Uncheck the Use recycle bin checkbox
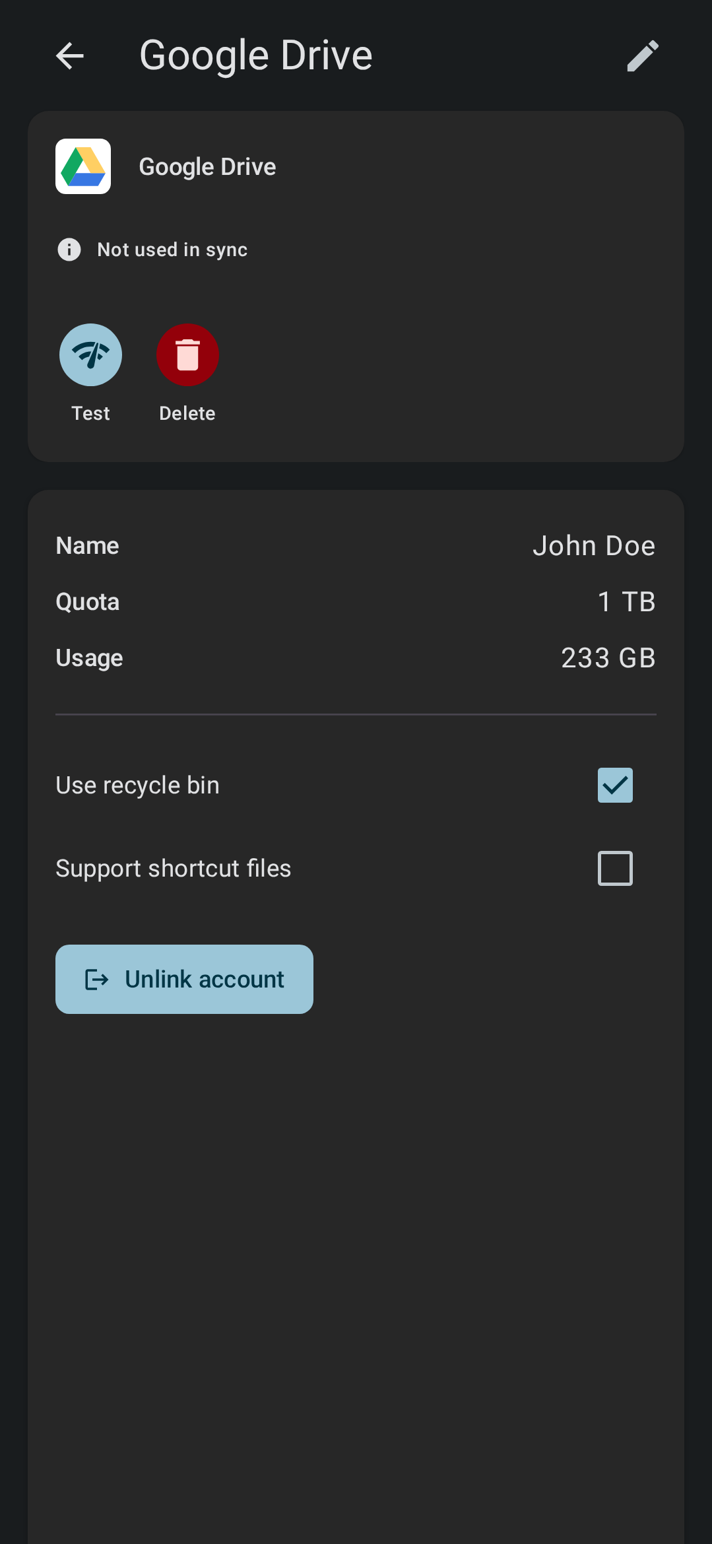The image size is (712, 1544). pyautogui.click(x=615, y=785)
